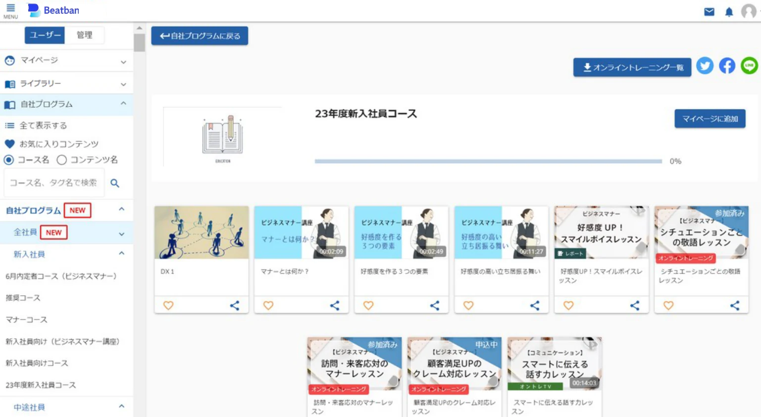Share the 好感度を作る3つの要素 card
Viewport: 761px width, 417px height.
point(435,306)
